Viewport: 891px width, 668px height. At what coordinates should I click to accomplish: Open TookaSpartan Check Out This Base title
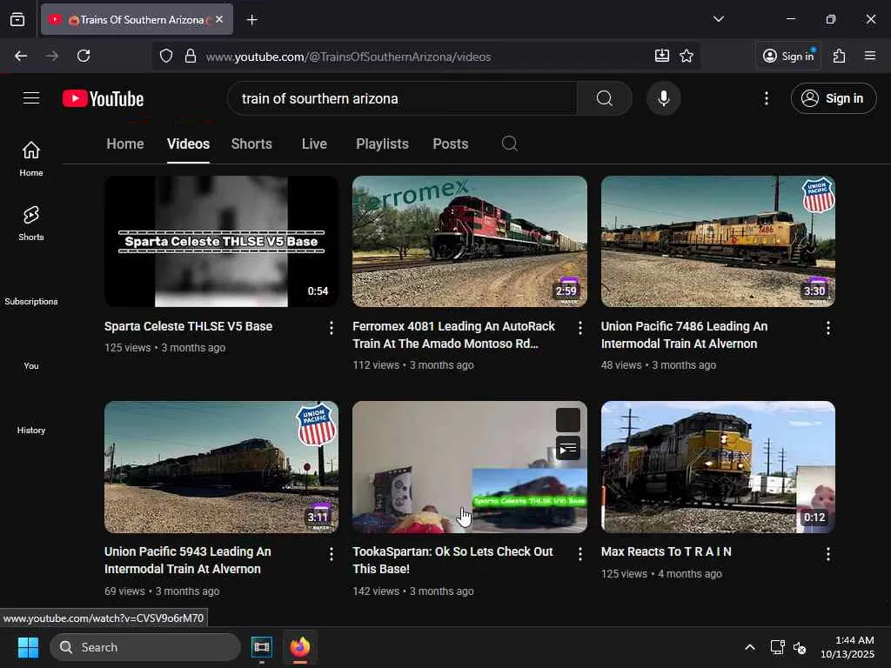[452, 560]
